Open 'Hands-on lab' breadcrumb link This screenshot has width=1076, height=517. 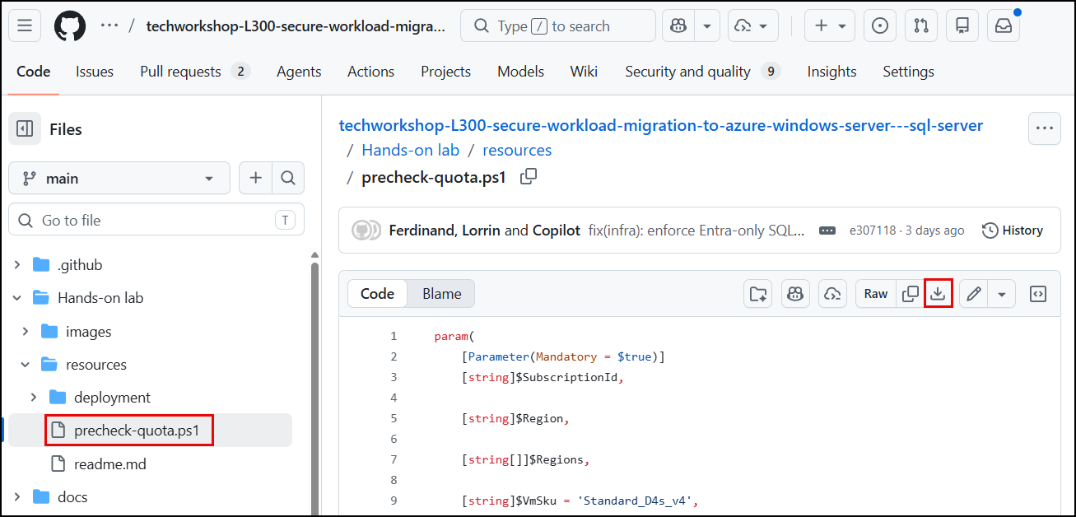[411, 150]
